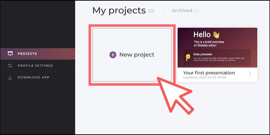Click the Projects presentation screen icon
This screenshot has height=135, width=270.
tap(10, 54)
